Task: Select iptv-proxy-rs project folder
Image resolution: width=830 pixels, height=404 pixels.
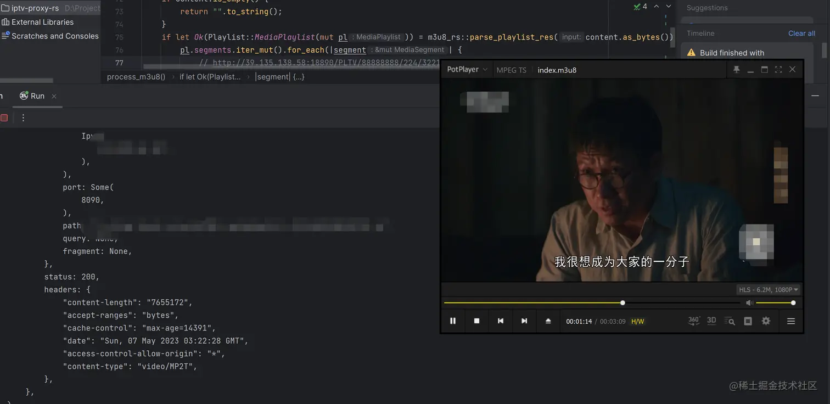Action: (x=35, y=8)
